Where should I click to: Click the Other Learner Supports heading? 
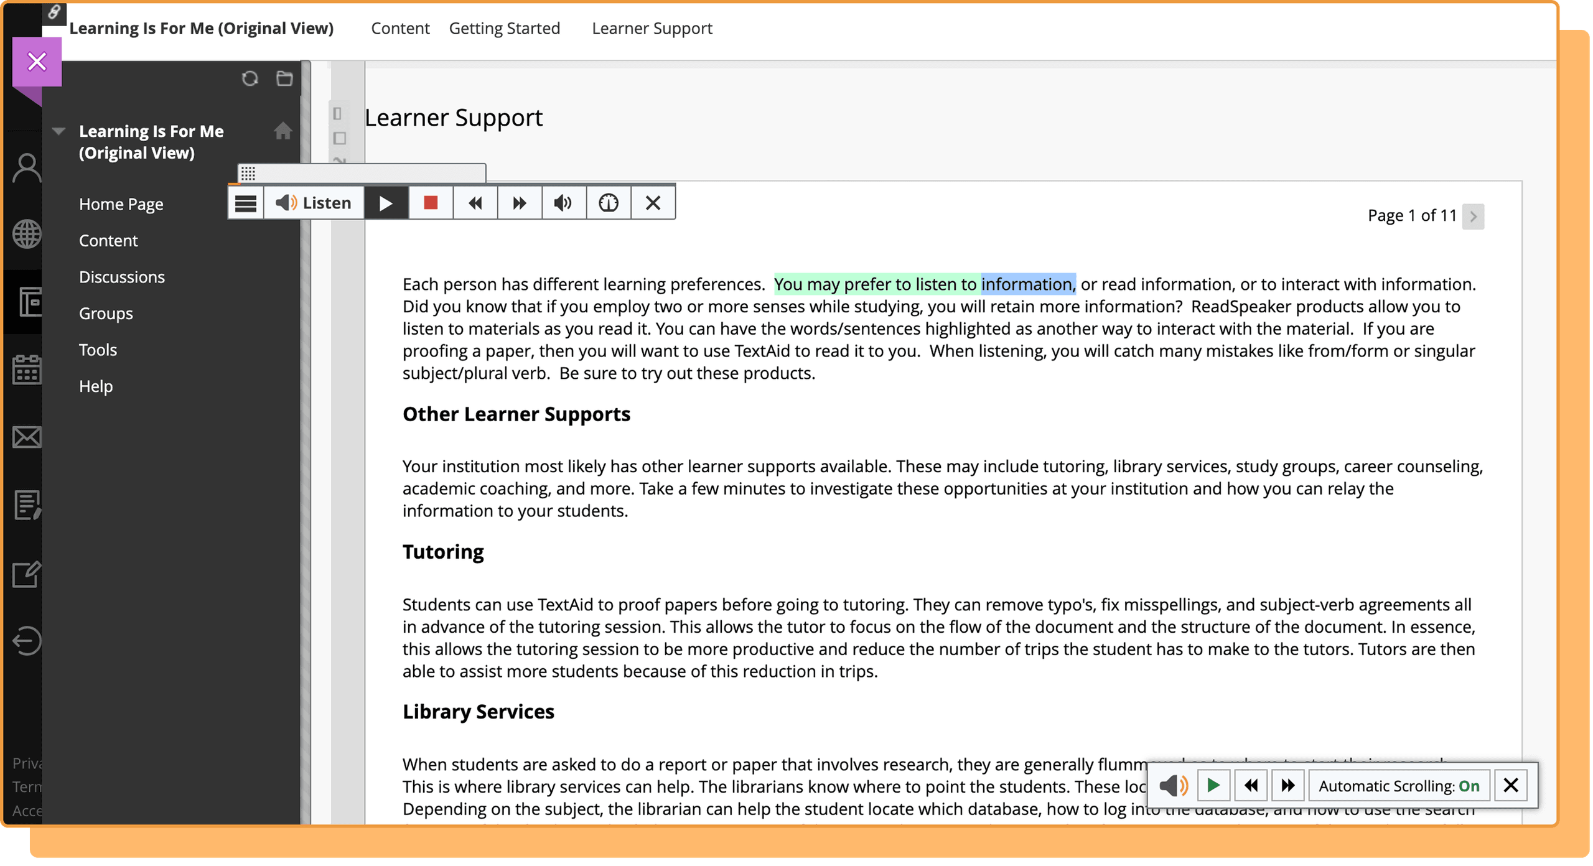point(516,414)
